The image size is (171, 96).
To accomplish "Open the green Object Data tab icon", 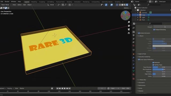I will pos(134,71).
